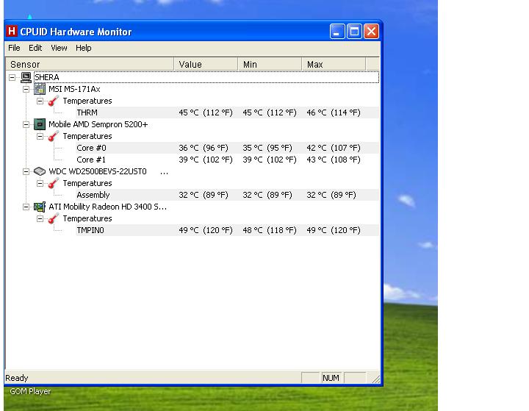This screenshot has height=411, width=529.
Task: Click THRM max 46 °C (114 °F)
Action: 334,112
